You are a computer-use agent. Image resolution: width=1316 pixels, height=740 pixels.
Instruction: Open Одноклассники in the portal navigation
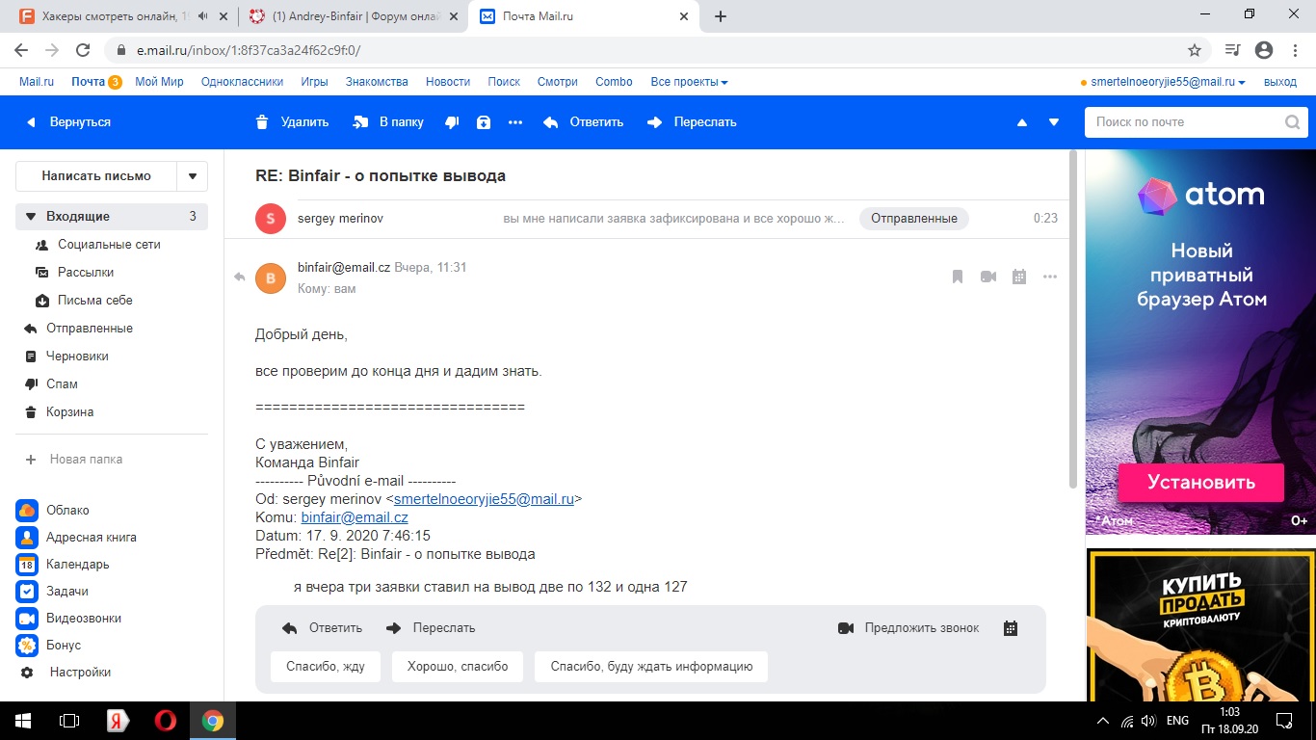coord(242,82)
